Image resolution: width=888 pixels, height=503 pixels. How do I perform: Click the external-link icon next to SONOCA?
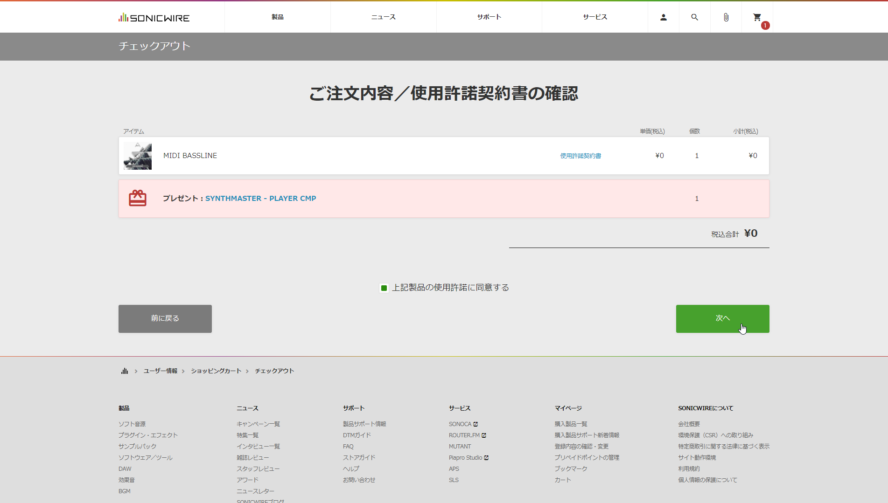pos(475,424)
